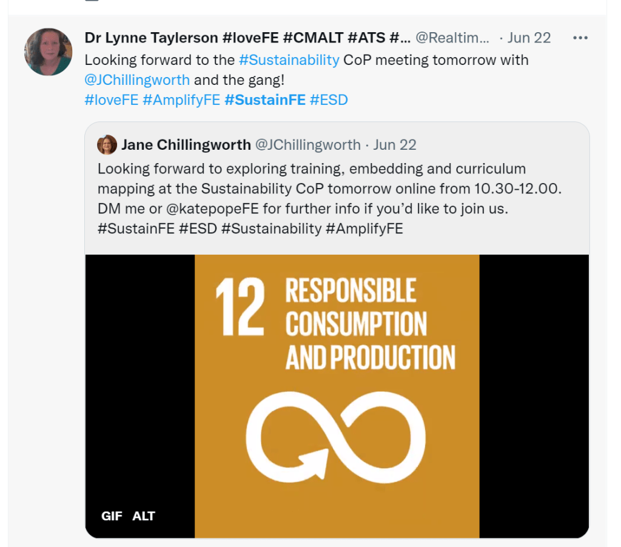Visit the @JChillingworth mention link

(137, 79)
